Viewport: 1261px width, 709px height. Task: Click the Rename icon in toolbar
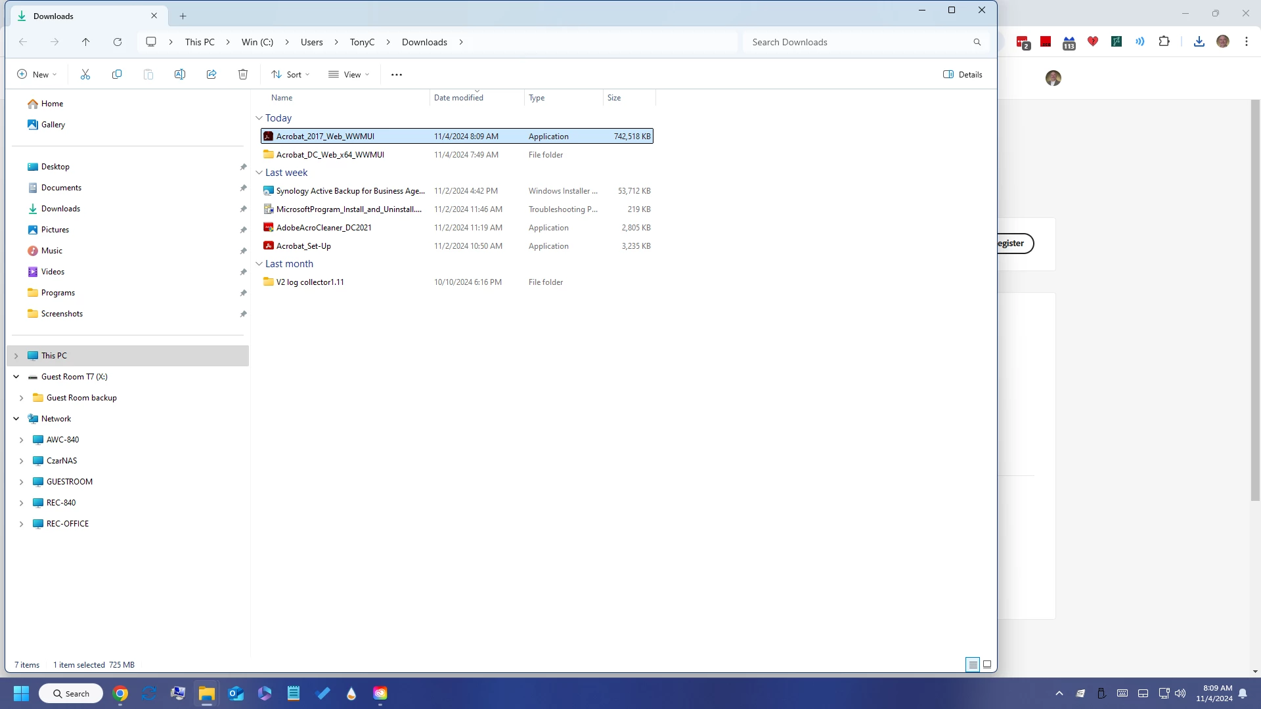[180, 74]
